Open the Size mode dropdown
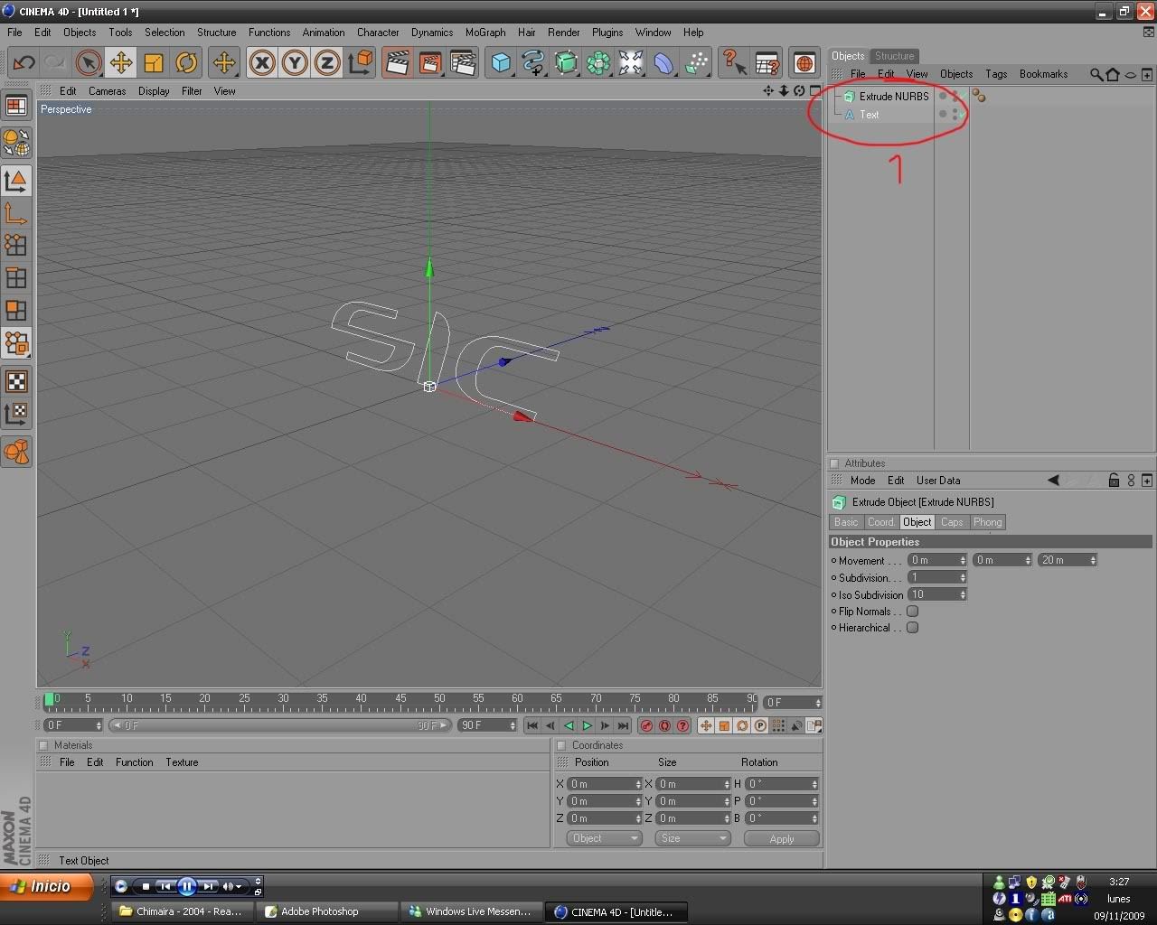 (692, 838)
